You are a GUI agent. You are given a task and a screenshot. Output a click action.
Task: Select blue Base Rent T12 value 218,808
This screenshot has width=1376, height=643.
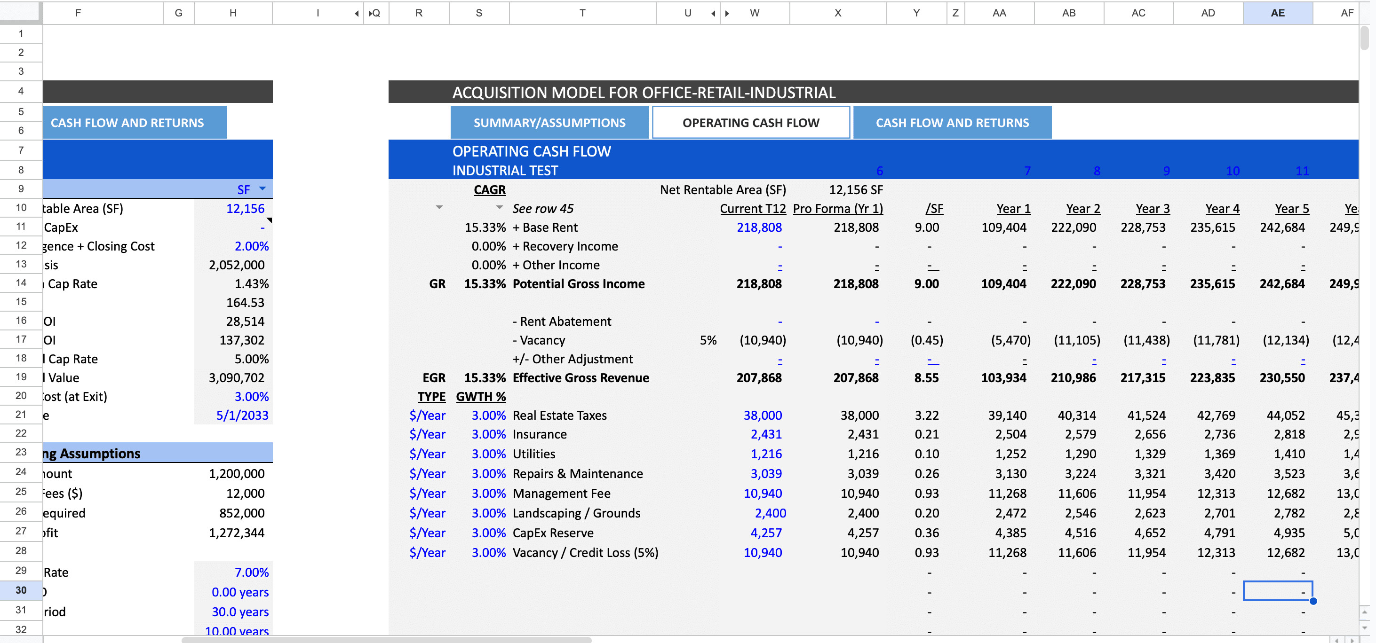[x=759, y=227]
